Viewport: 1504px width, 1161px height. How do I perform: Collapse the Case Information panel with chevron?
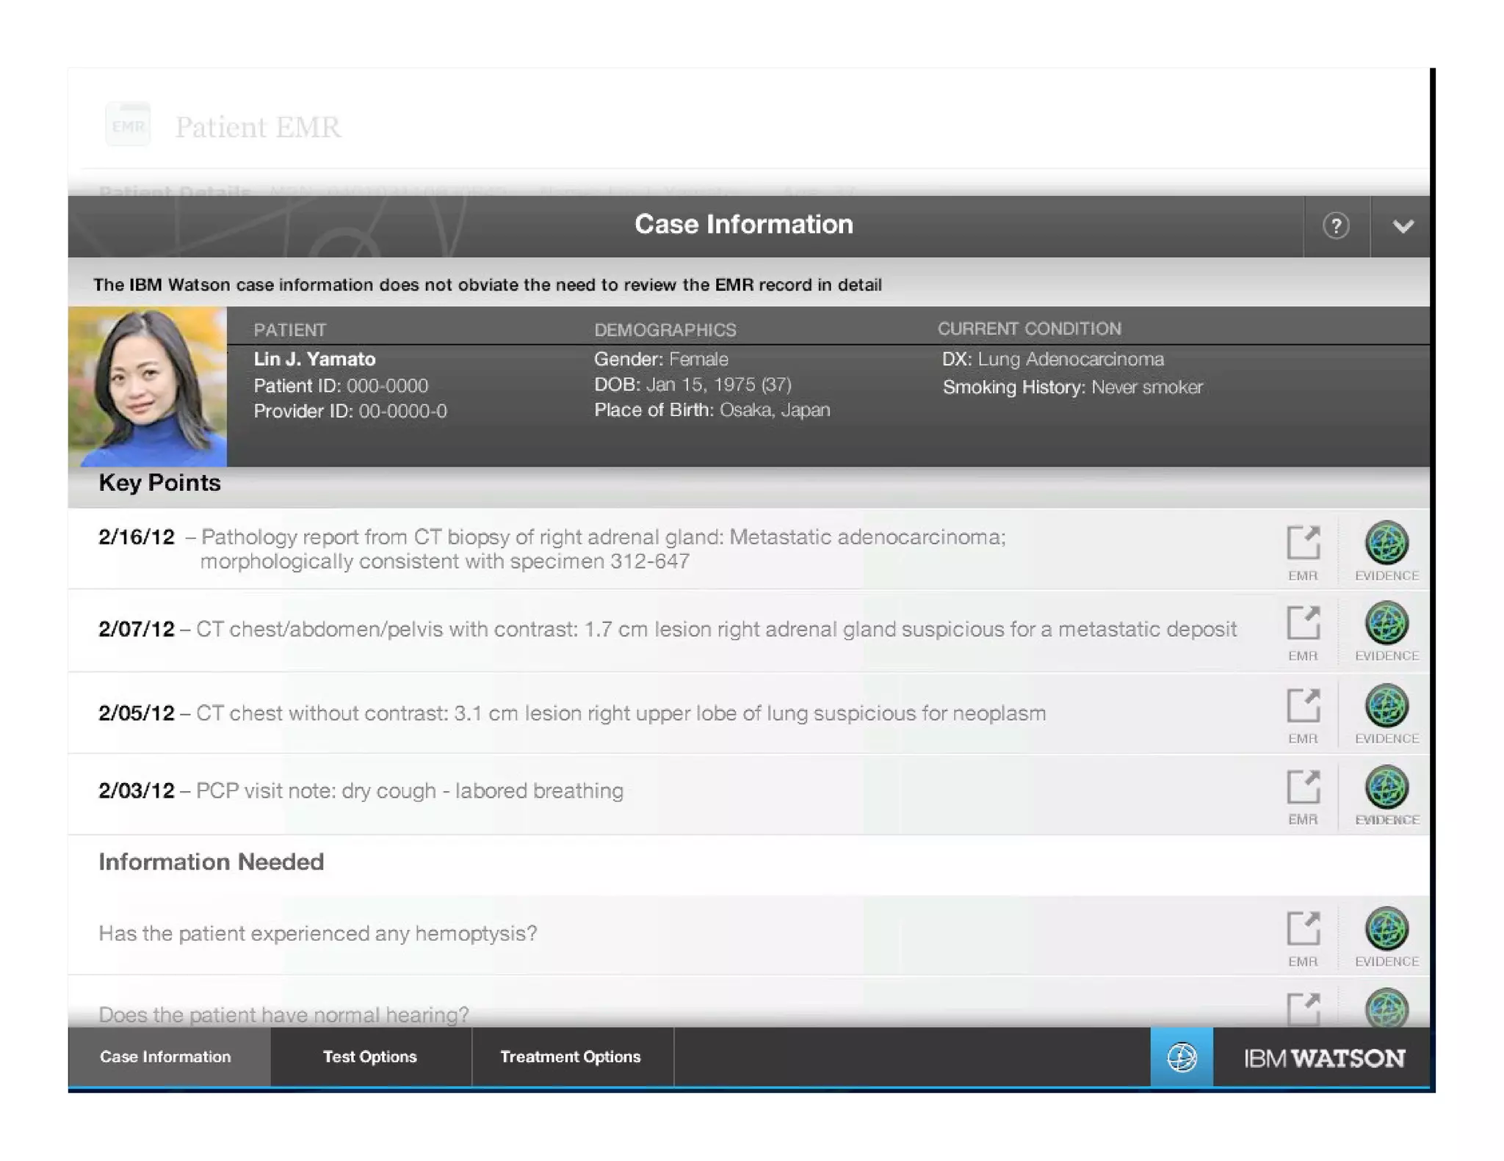coord(1402,226)
